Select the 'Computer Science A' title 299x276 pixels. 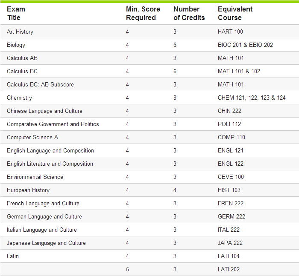click(32, 138)
